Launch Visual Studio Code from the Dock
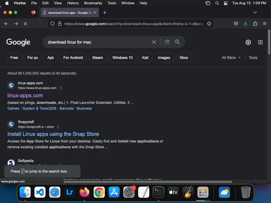The height and width of the screenshot is (203, 271). click(x=40, y=192)
